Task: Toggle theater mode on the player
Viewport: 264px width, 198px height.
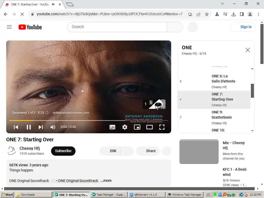Action: [150, 127]
